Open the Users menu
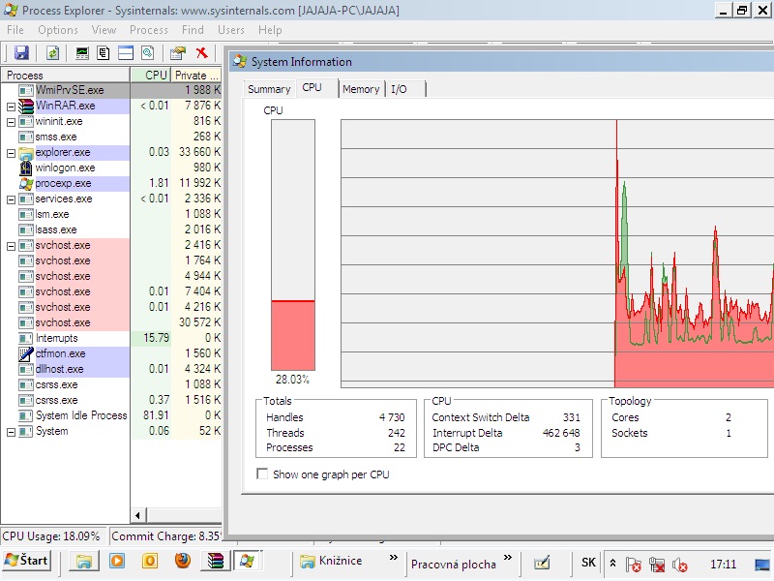 pos(231,30)
